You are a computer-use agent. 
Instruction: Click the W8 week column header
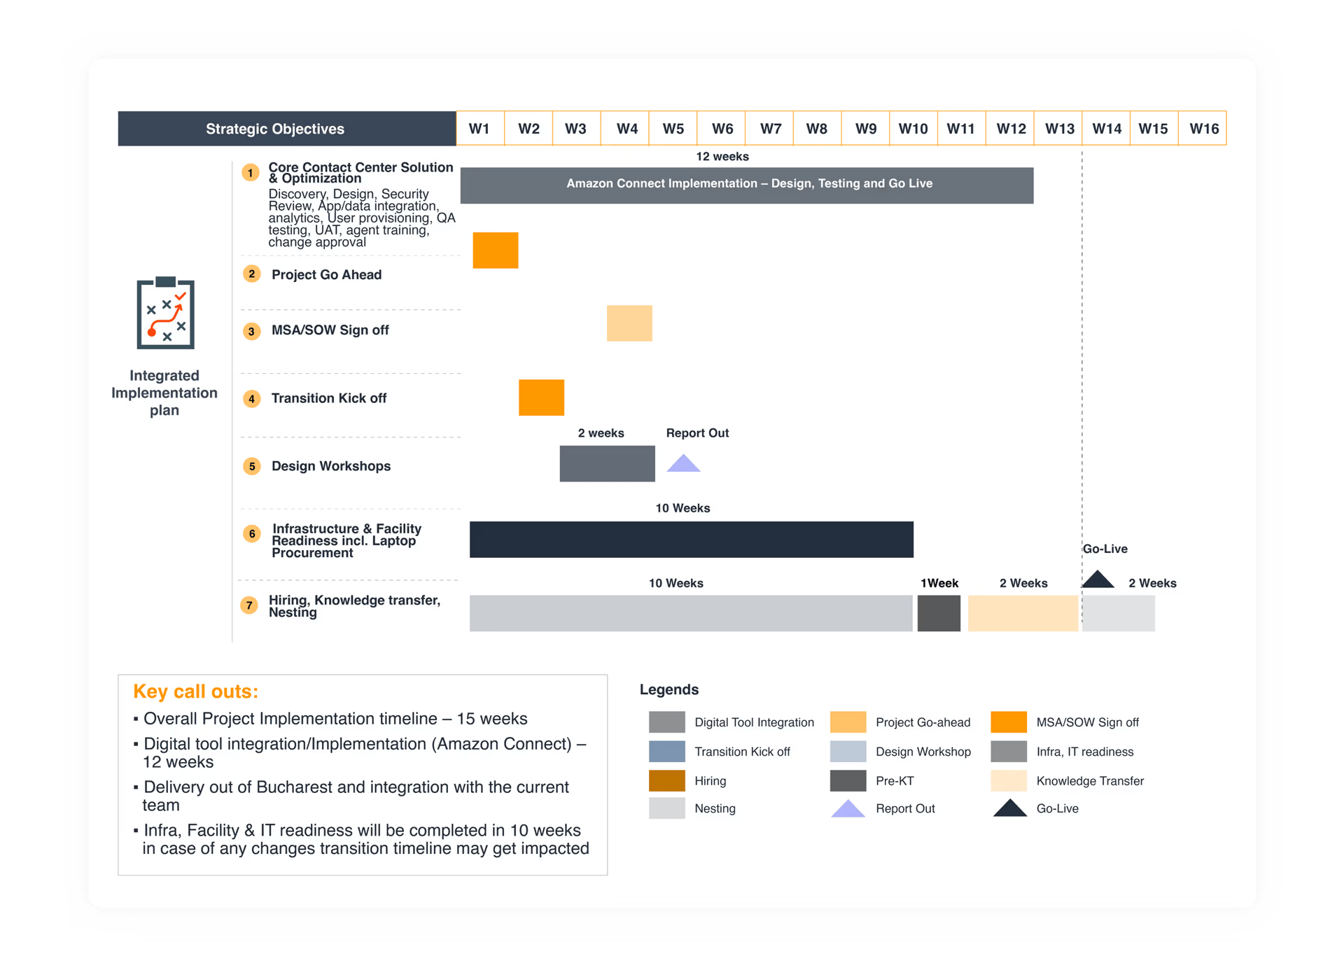point(818,129)
